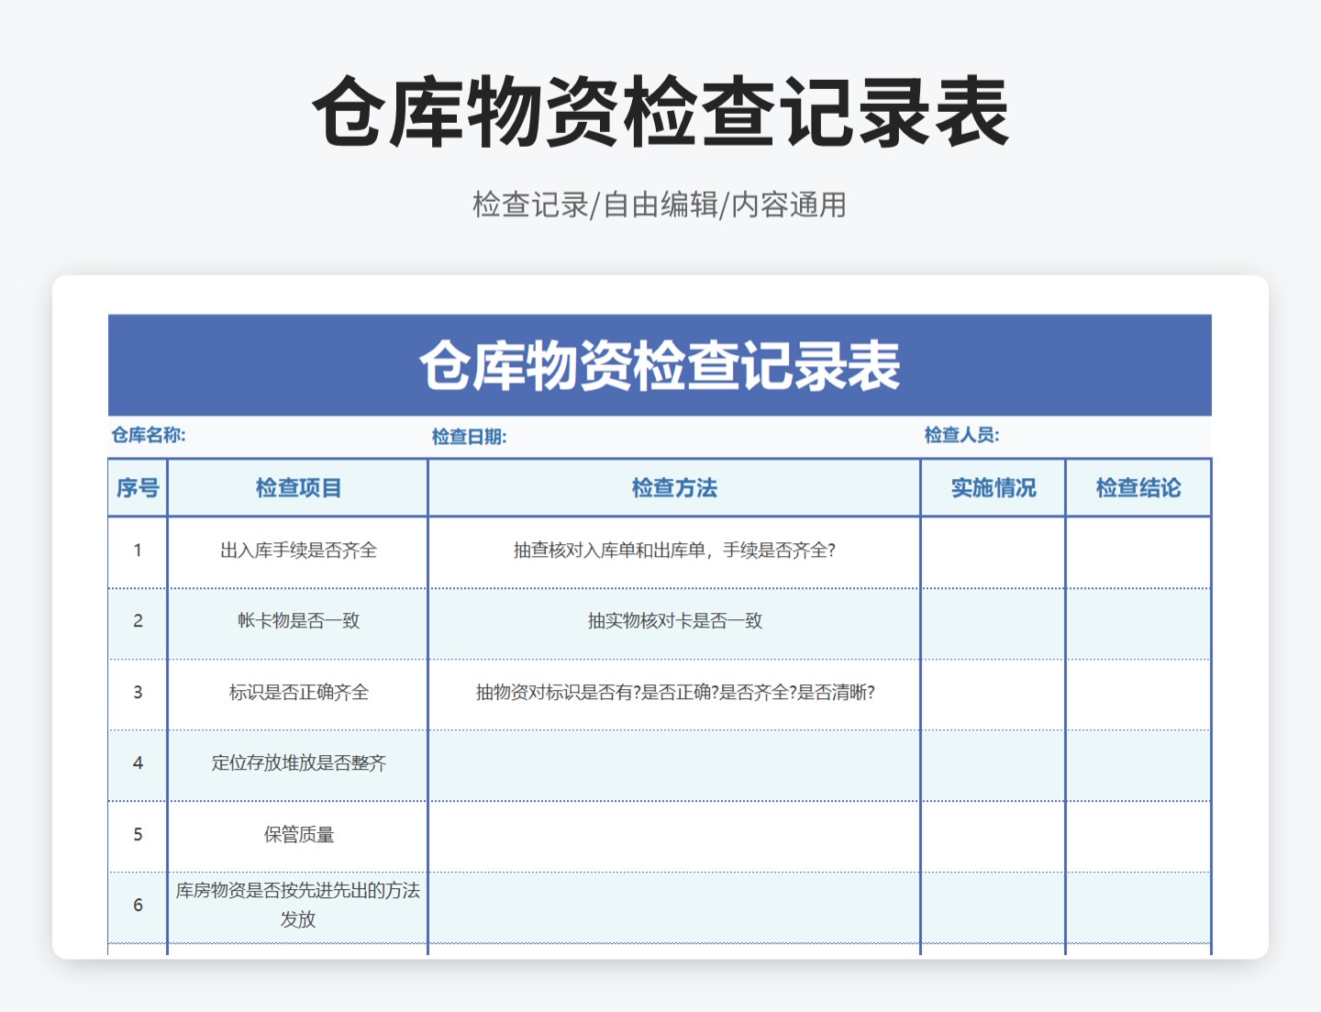Click the empty 实施情况 cell in row 1
This screenshot has width=1321, height=1012.
(993, 551)
